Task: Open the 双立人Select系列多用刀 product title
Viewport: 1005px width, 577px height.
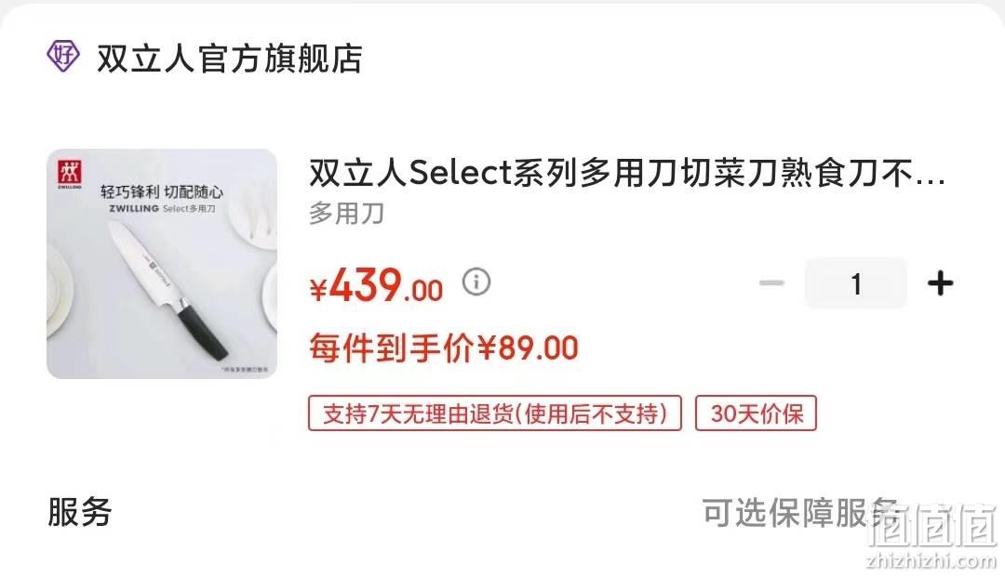Action: tap(627, 173)
